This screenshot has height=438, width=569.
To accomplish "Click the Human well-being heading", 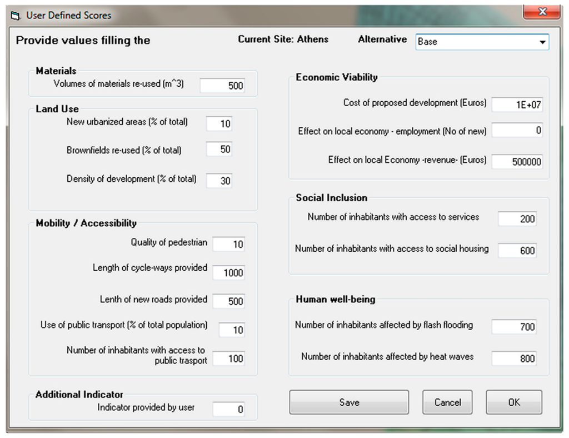I will point(335,300).
